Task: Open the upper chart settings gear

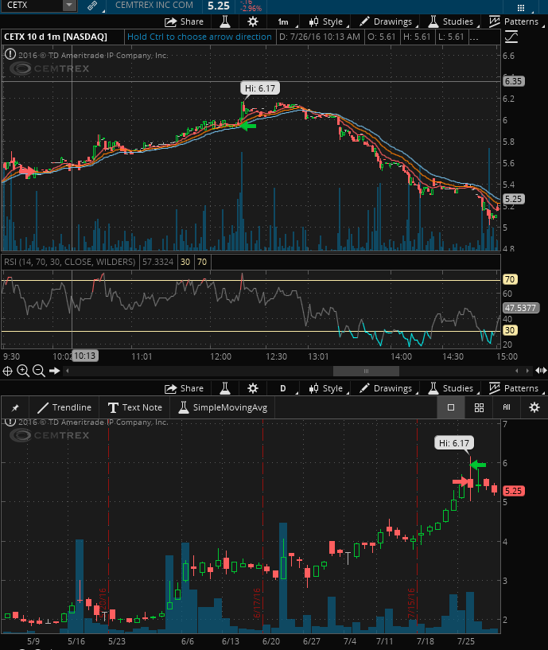Action: pyautogui.click(x=253, y=21)
